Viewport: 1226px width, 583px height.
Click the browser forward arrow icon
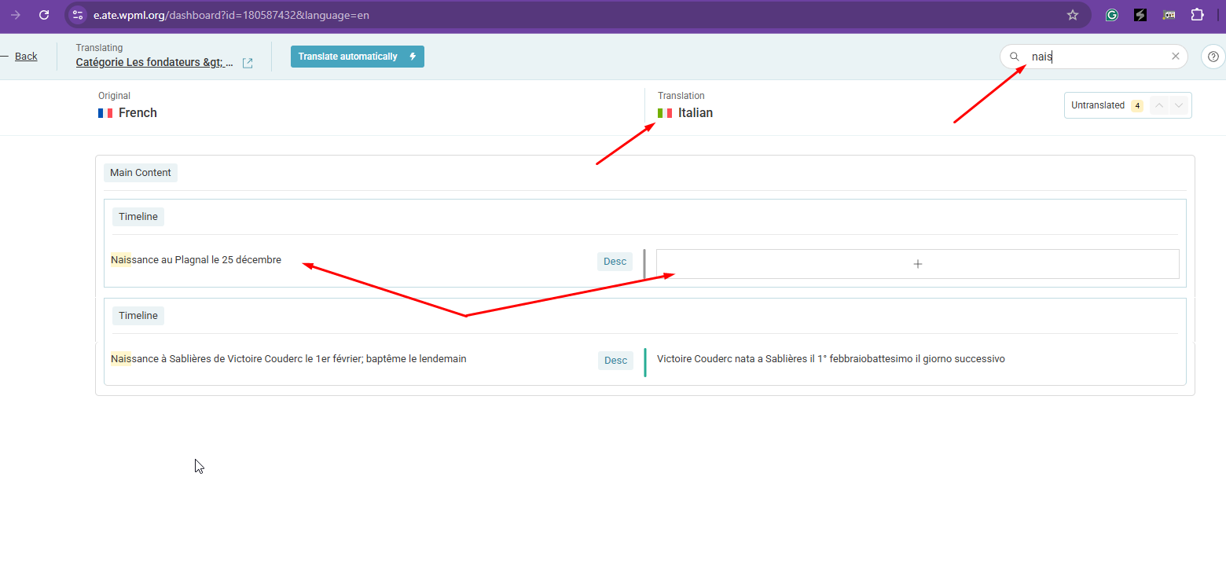pos(16,15)
